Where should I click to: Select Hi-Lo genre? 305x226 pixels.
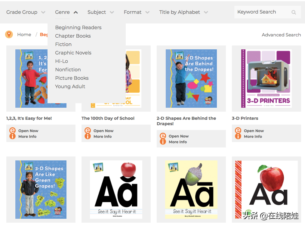pyautogui.click(x=61, y=61)
